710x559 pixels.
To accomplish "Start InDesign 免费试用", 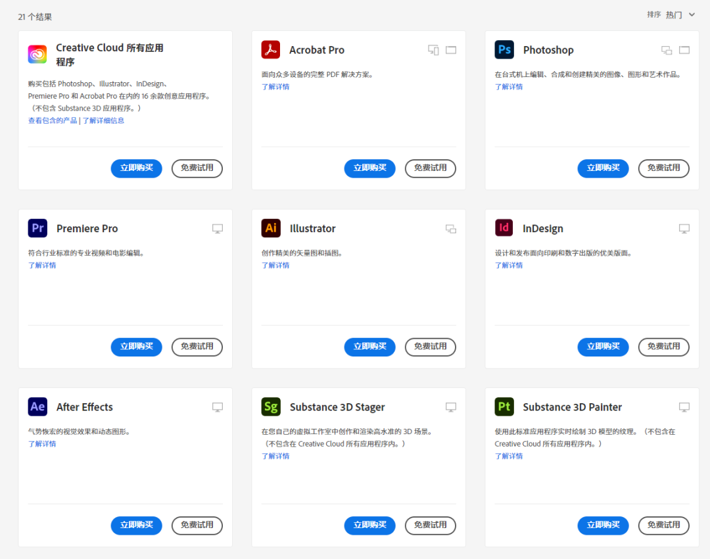I will (663, 347).
